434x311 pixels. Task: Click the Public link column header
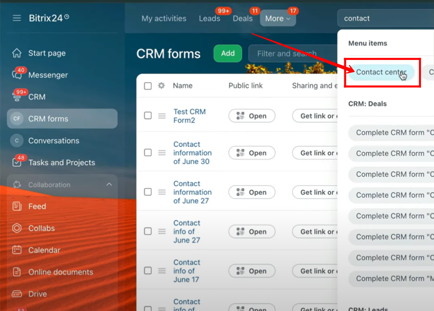pos(246,86)
